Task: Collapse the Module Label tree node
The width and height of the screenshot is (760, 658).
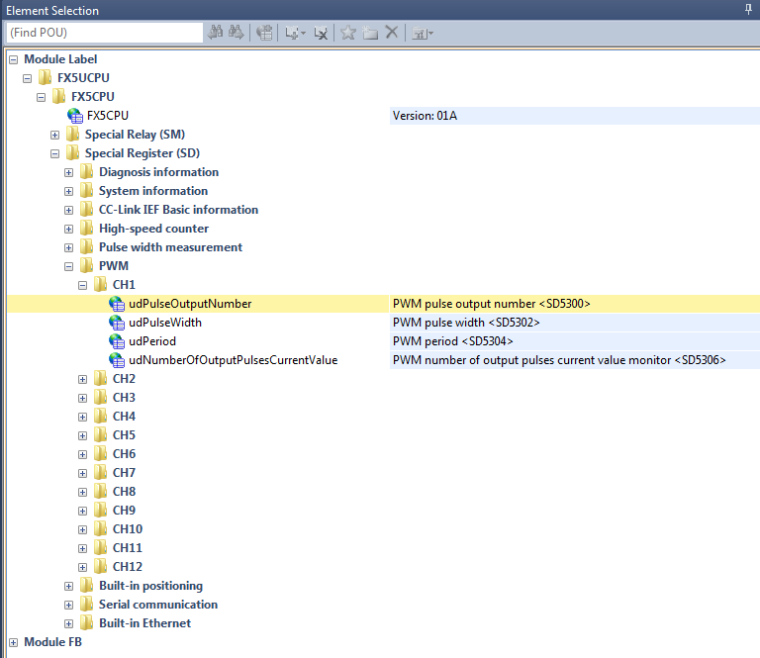Action: coord(14,59)
